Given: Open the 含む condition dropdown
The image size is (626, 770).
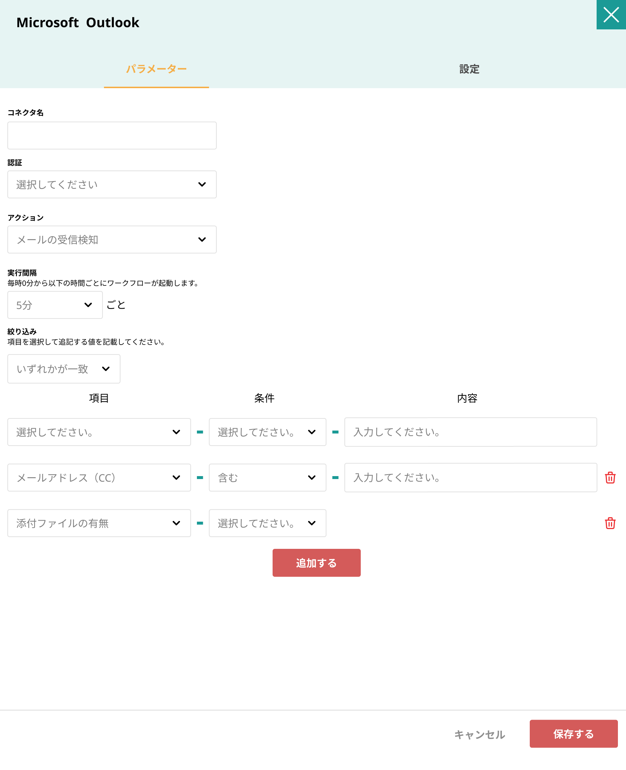Looking at the screenshot, I should 267,478.
